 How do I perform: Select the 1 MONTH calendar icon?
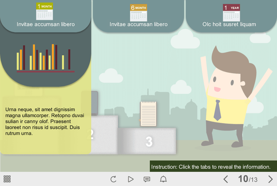[x=45, y=11]
